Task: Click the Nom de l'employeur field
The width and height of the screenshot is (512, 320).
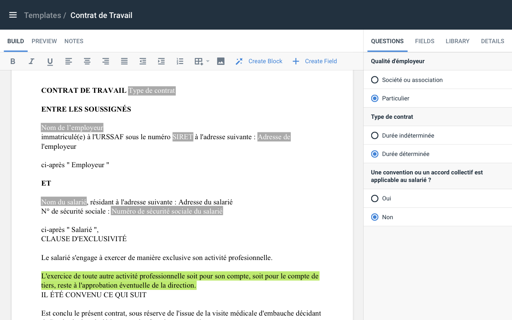Action: point(72,128)
